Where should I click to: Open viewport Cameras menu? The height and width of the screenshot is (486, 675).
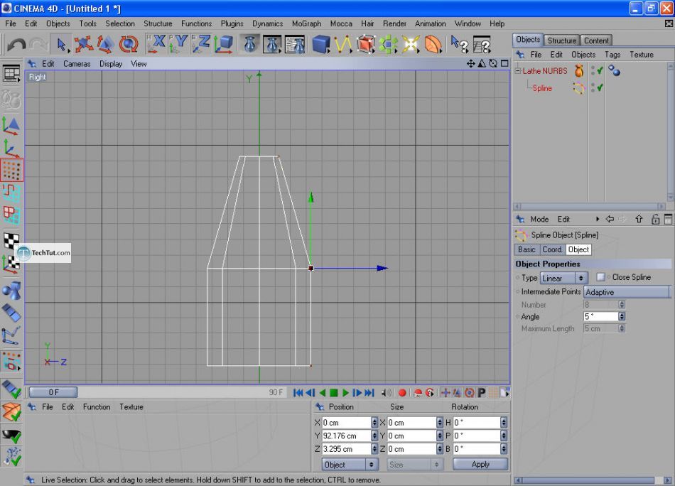[77, 64]
